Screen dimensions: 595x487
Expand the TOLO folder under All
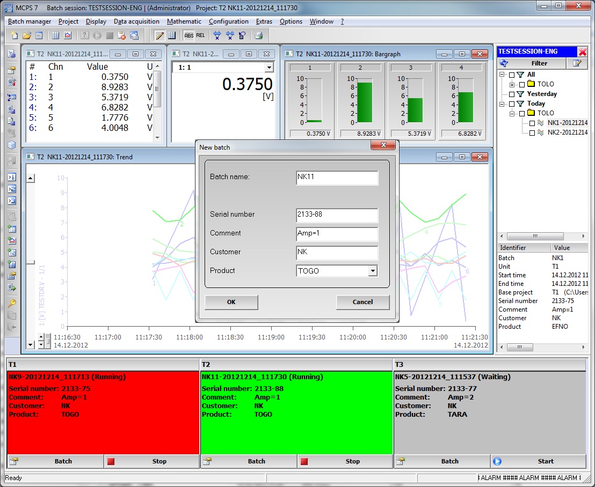512,85
